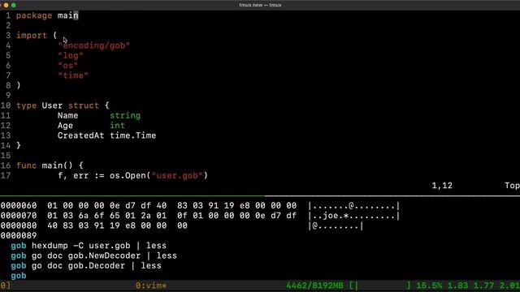Click the "user.gob" string on line 17
The width and height of the screenshot is (520, 292).
pyautogui.click(x=177, y=175)
